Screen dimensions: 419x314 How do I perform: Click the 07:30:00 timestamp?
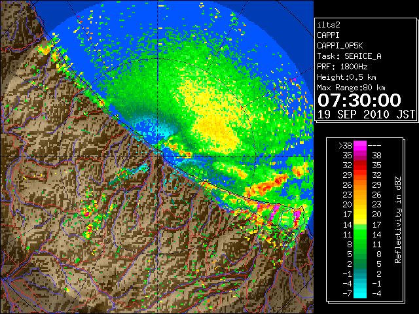(359, 100)
